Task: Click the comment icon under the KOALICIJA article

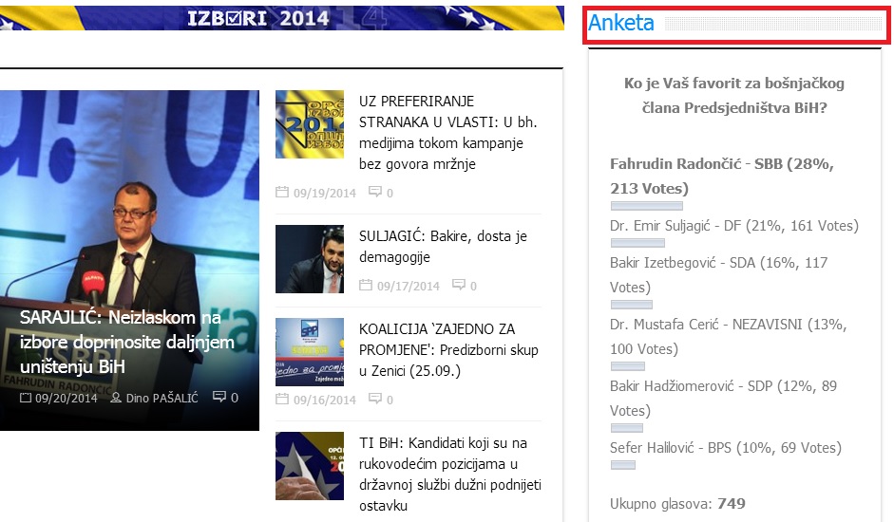Action: pyautogui.click(x=374, y=400)
